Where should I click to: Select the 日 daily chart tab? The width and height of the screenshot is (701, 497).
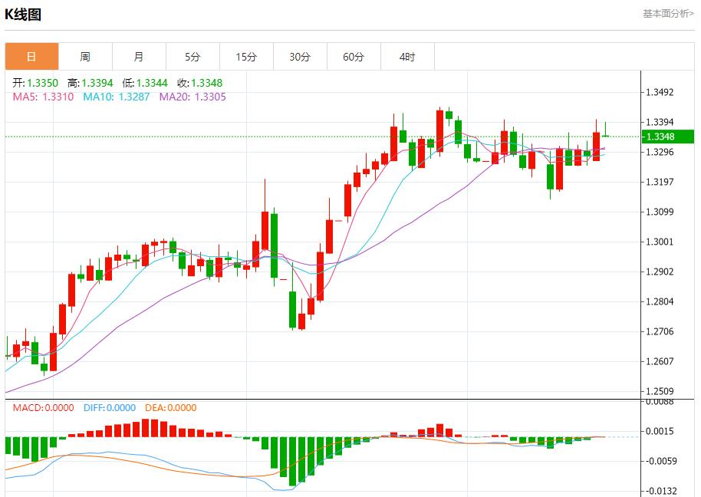pos(31,57)
